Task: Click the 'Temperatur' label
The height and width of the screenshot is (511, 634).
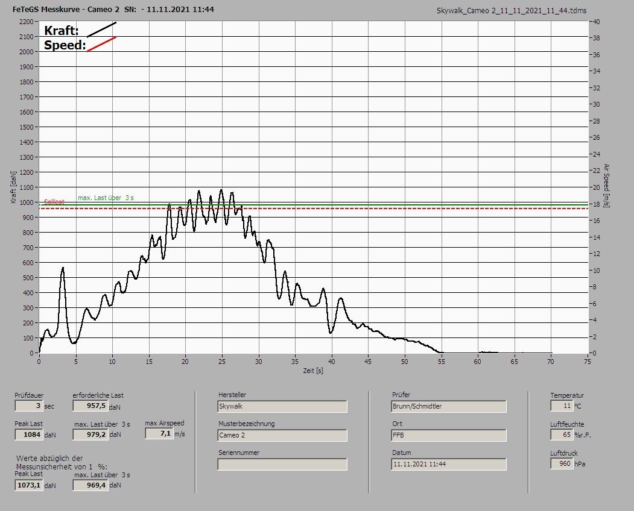Action: (x=567, y=395)
